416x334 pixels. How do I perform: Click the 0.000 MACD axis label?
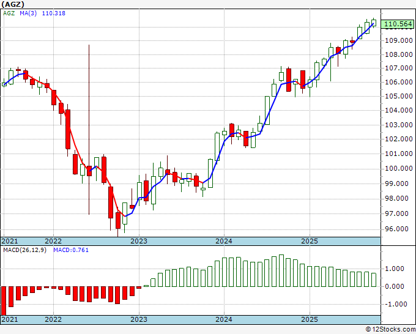[395, 286]
